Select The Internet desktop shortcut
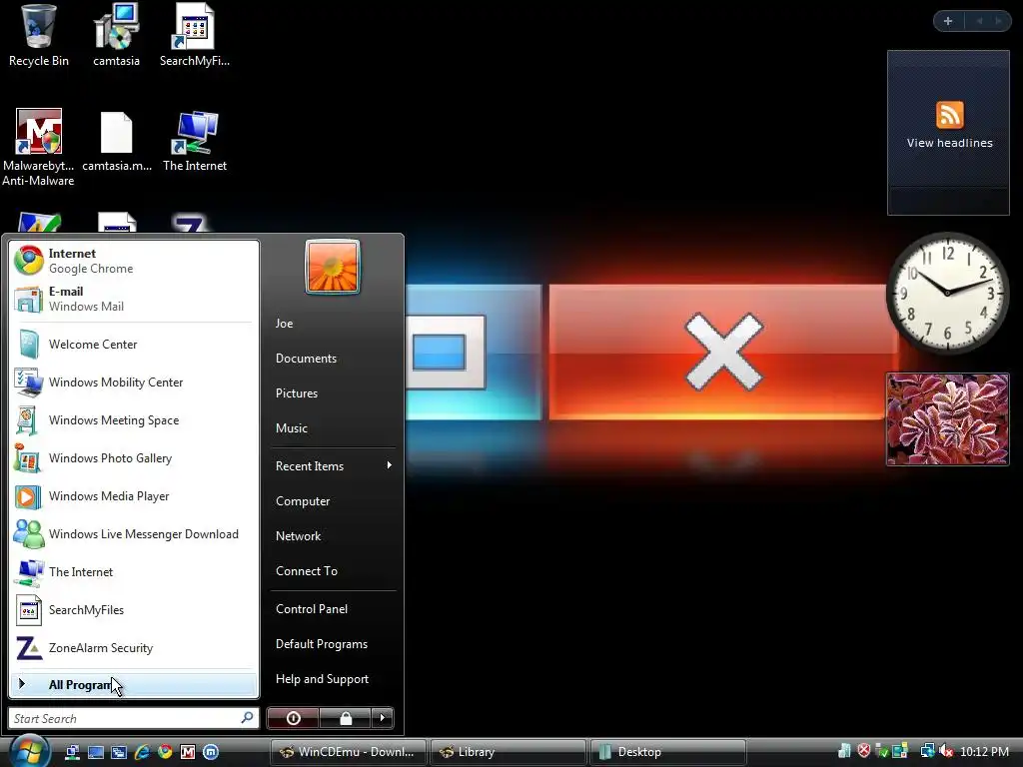1023x767 pixels. (x=195, y=142)
